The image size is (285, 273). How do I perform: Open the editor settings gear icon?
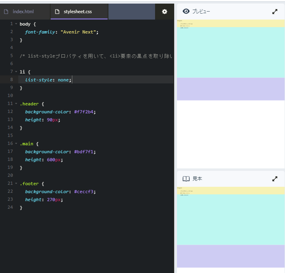pyautogui.click(x=165, y=12)
